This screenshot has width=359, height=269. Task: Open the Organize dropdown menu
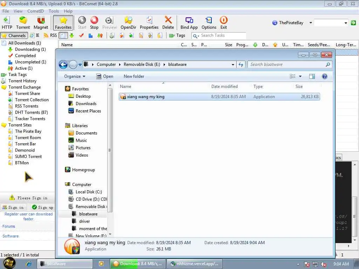[75, 76]
